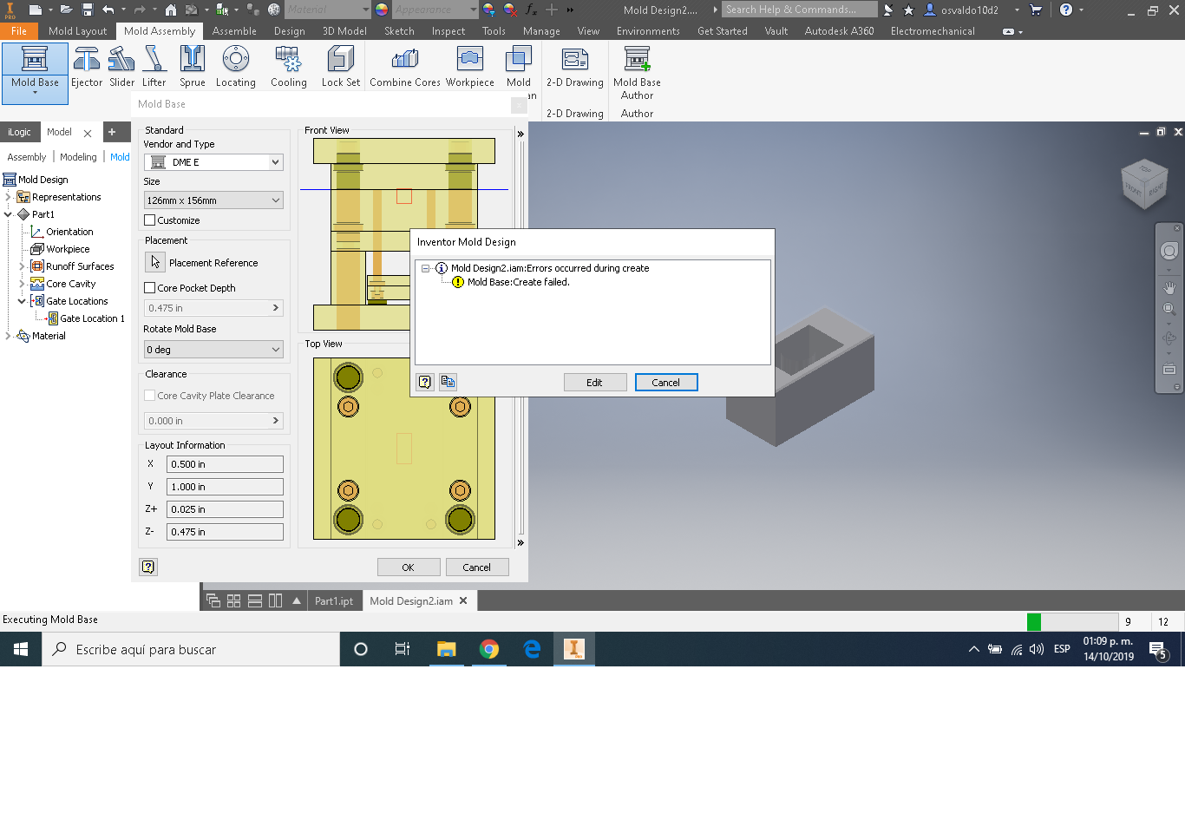Enable the Customize checkbox
The width and height of the screenshot is (1185, 833).
pyautogui.click(x=150, y=220)
